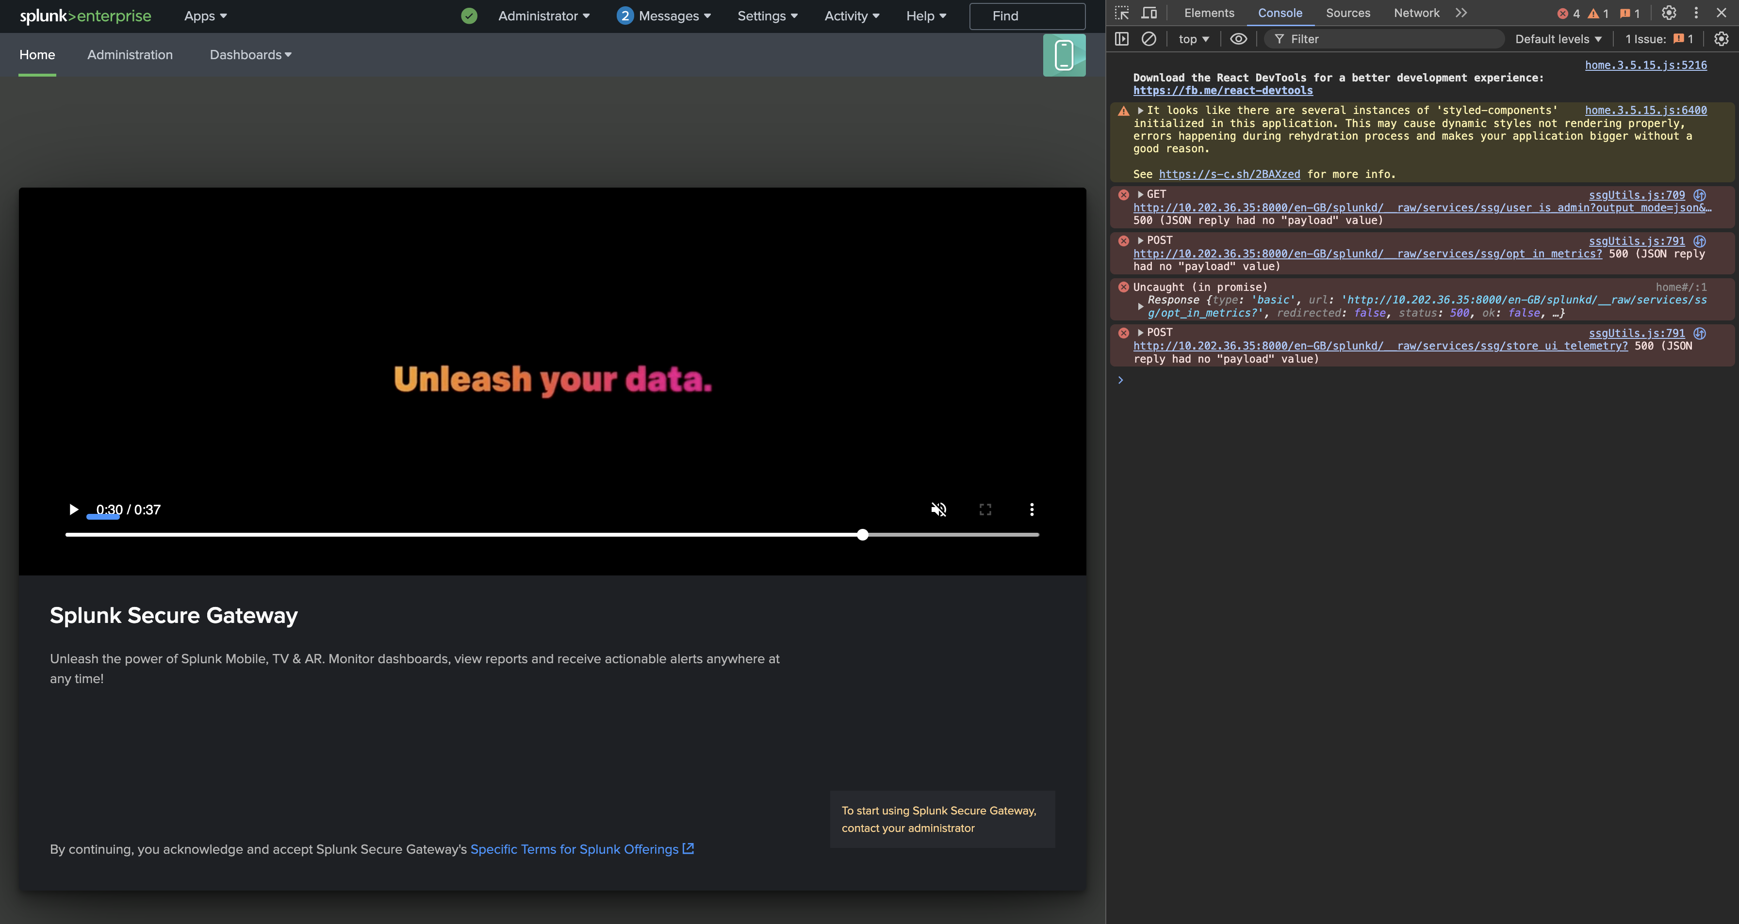This screenshot has width=1739, height=924.
Task: Open Specific Terms for Splunk Offerings link
Action: [x=574, y=849]
